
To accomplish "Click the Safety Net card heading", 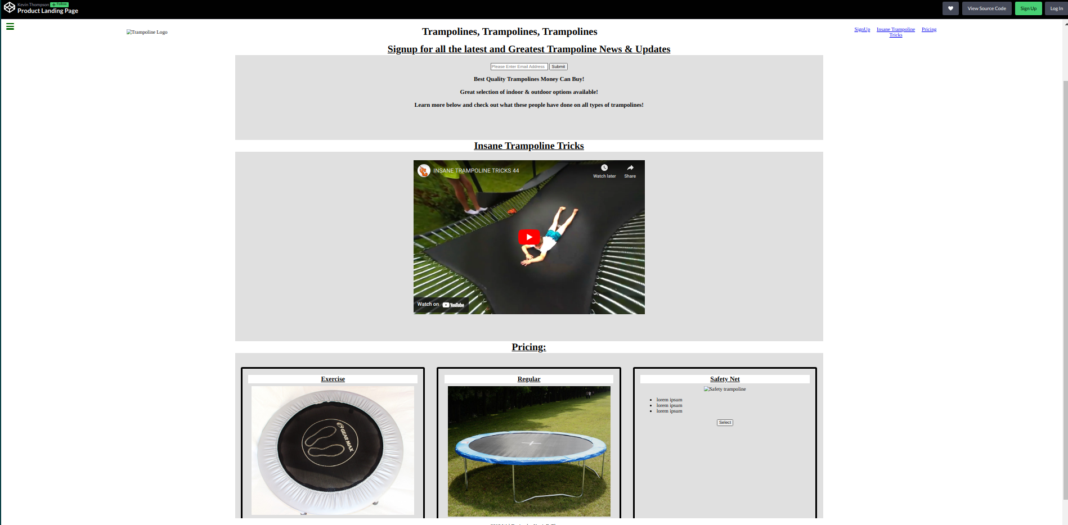I will click(725, 379).
